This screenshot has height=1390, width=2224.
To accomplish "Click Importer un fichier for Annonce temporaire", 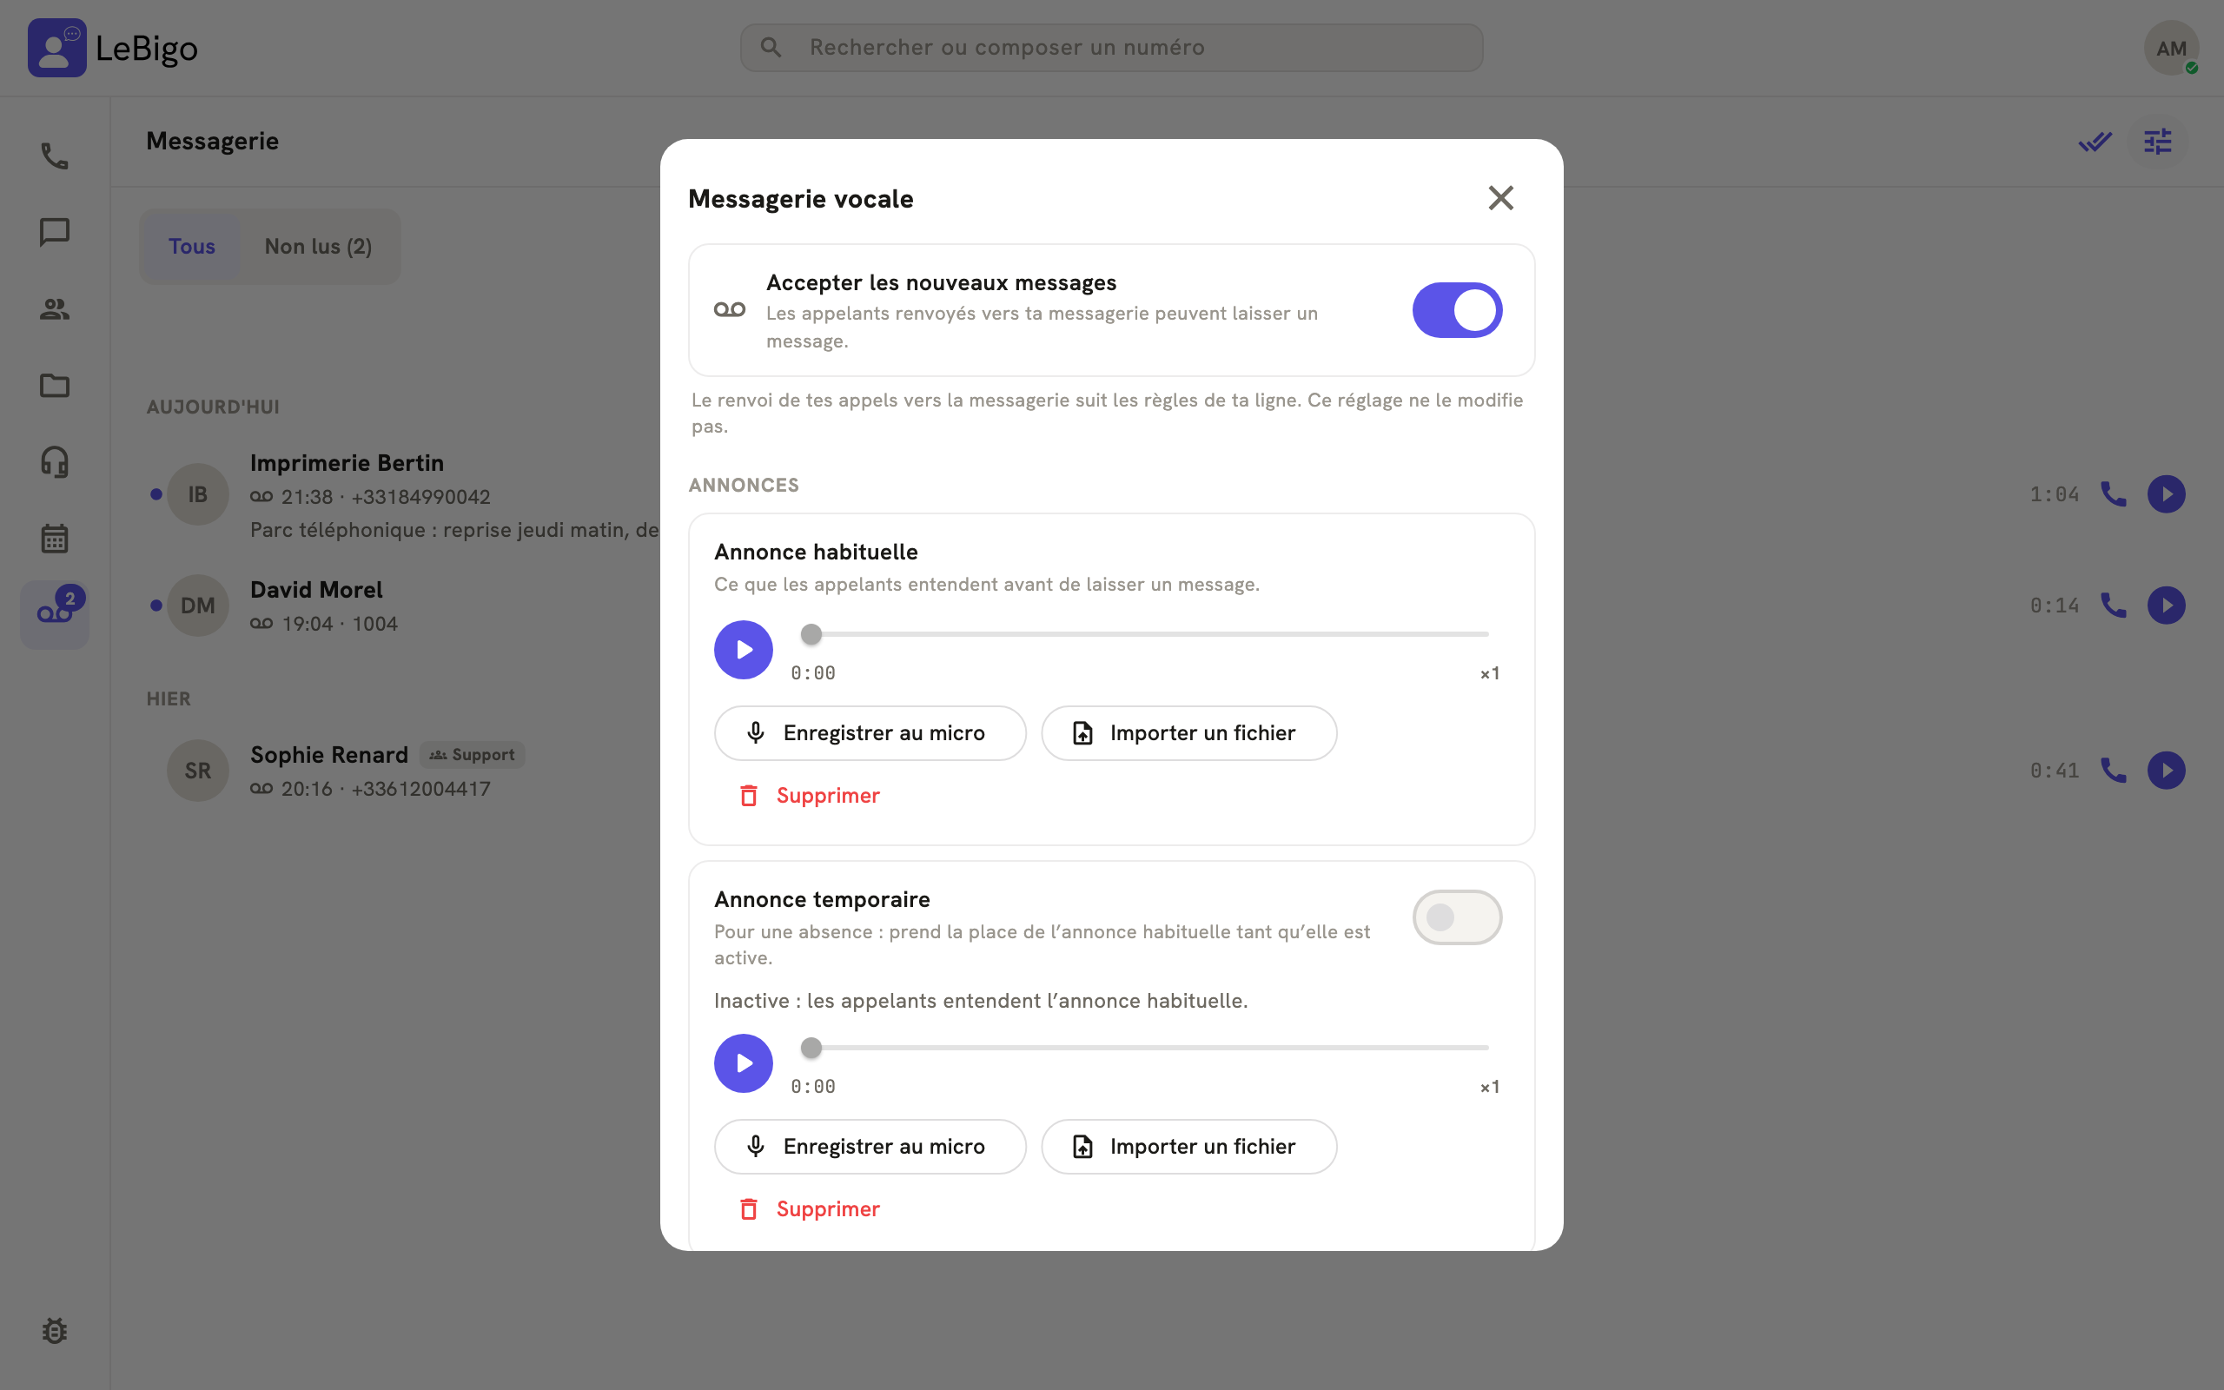I will click(x=1188, y=1147).
